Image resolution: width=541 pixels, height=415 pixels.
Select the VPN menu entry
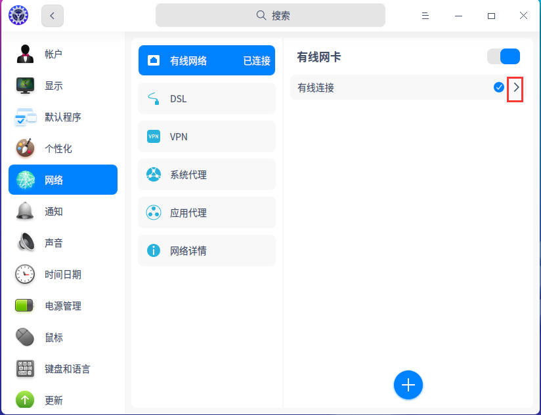[x=207, y=136]
